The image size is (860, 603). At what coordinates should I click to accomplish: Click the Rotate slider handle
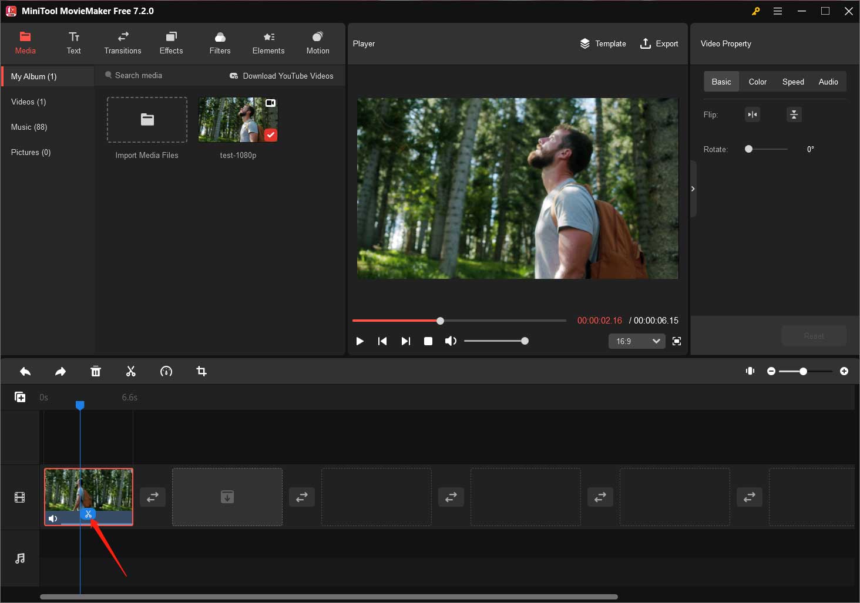point(748,149)
